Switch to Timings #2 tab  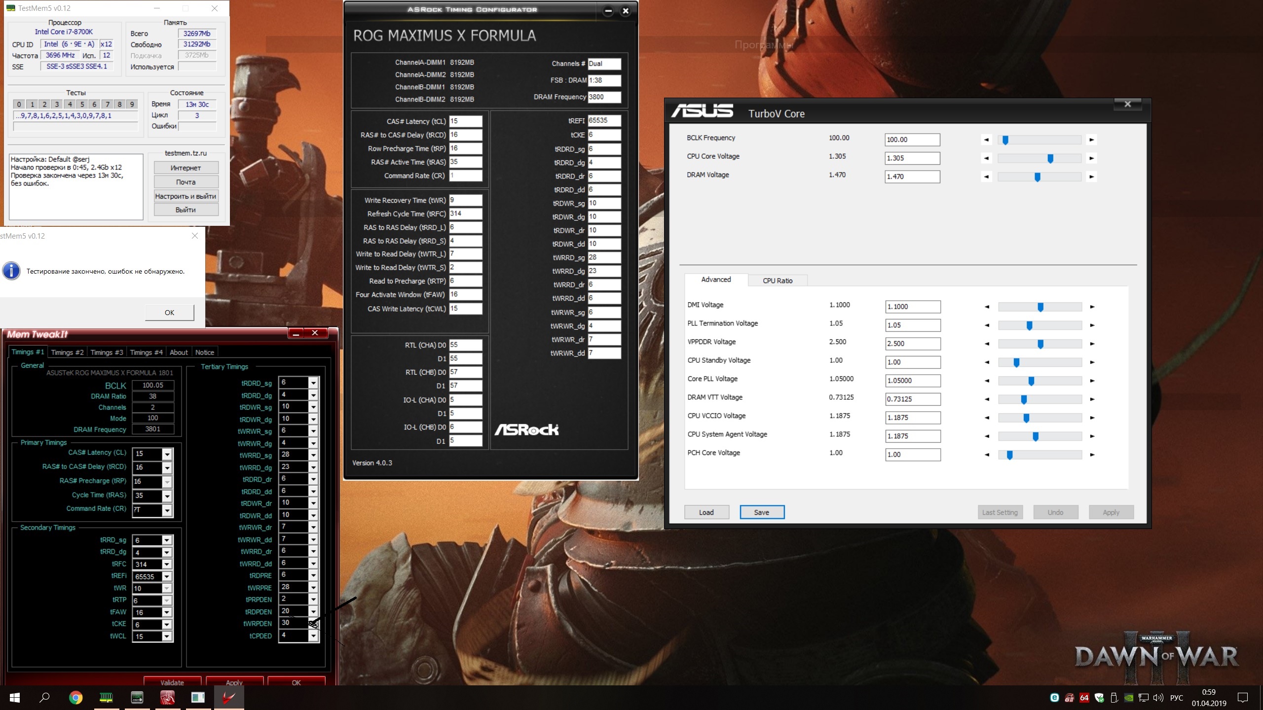(67, 352)
